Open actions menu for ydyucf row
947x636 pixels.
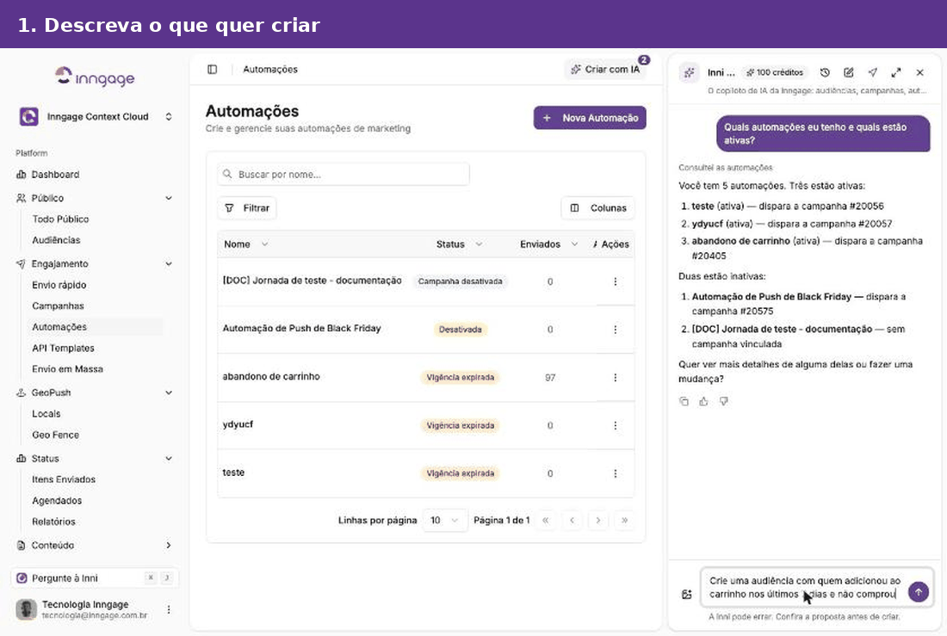615,425
